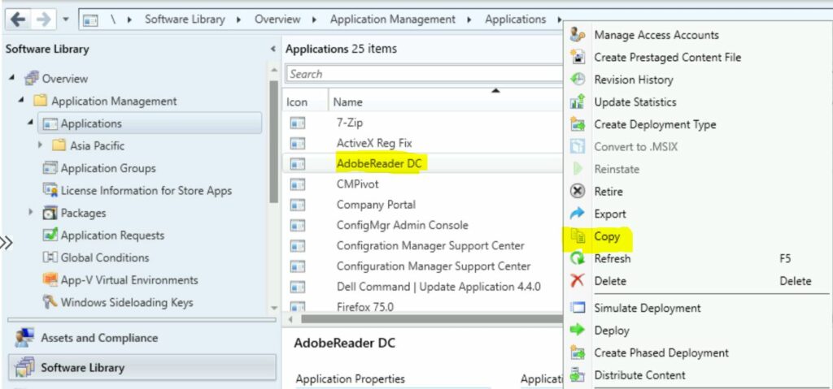833x389 pixels.
Task: Click the Update Statistics chart icon
Action: (578, 102)
